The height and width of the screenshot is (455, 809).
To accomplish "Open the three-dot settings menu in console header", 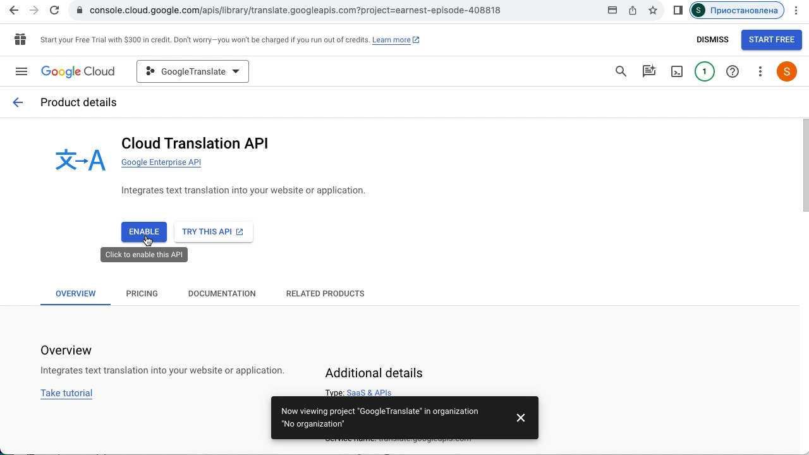I will [760, 71].
